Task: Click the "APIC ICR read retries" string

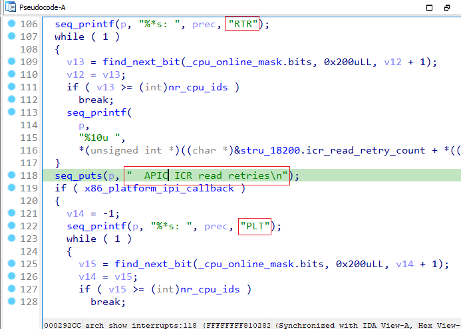Action: tap(207, 175)
